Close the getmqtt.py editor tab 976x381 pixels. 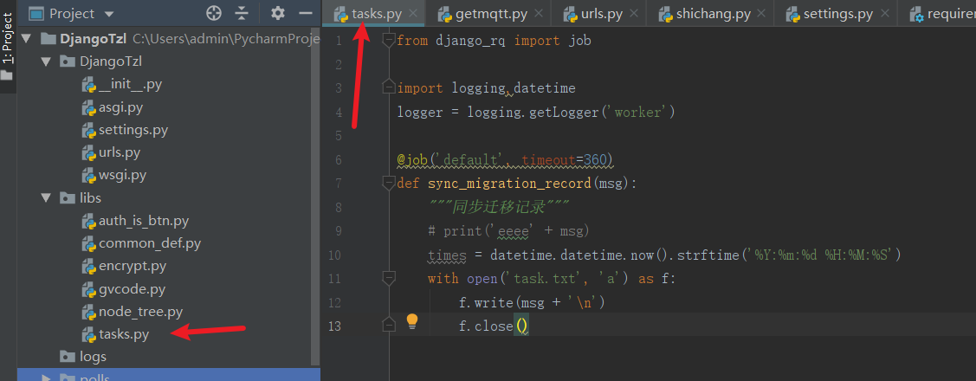click(x=539, y=13)
